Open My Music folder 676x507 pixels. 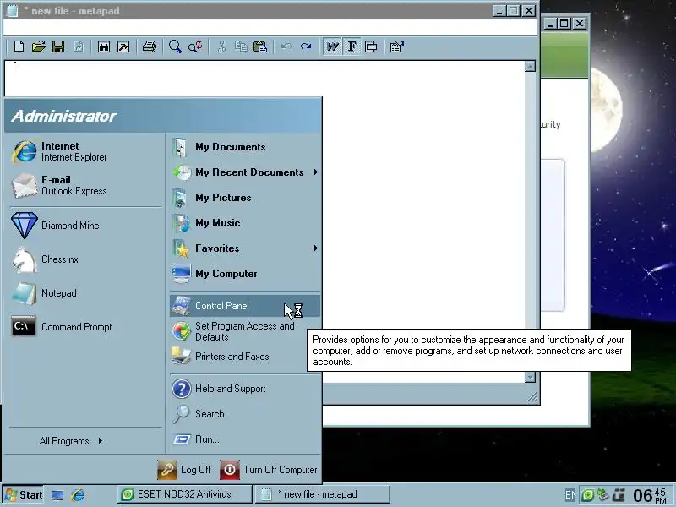tap(245, 223)
